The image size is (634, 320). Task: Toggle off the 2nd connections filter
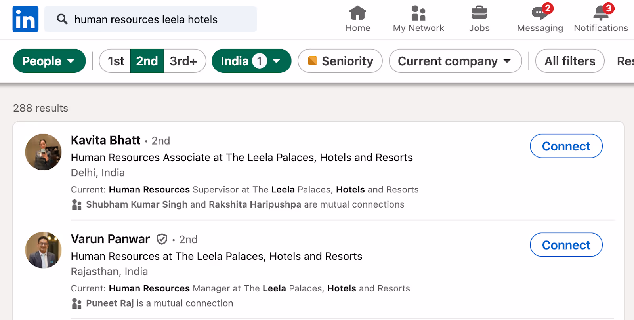click(x=147, y=61)
